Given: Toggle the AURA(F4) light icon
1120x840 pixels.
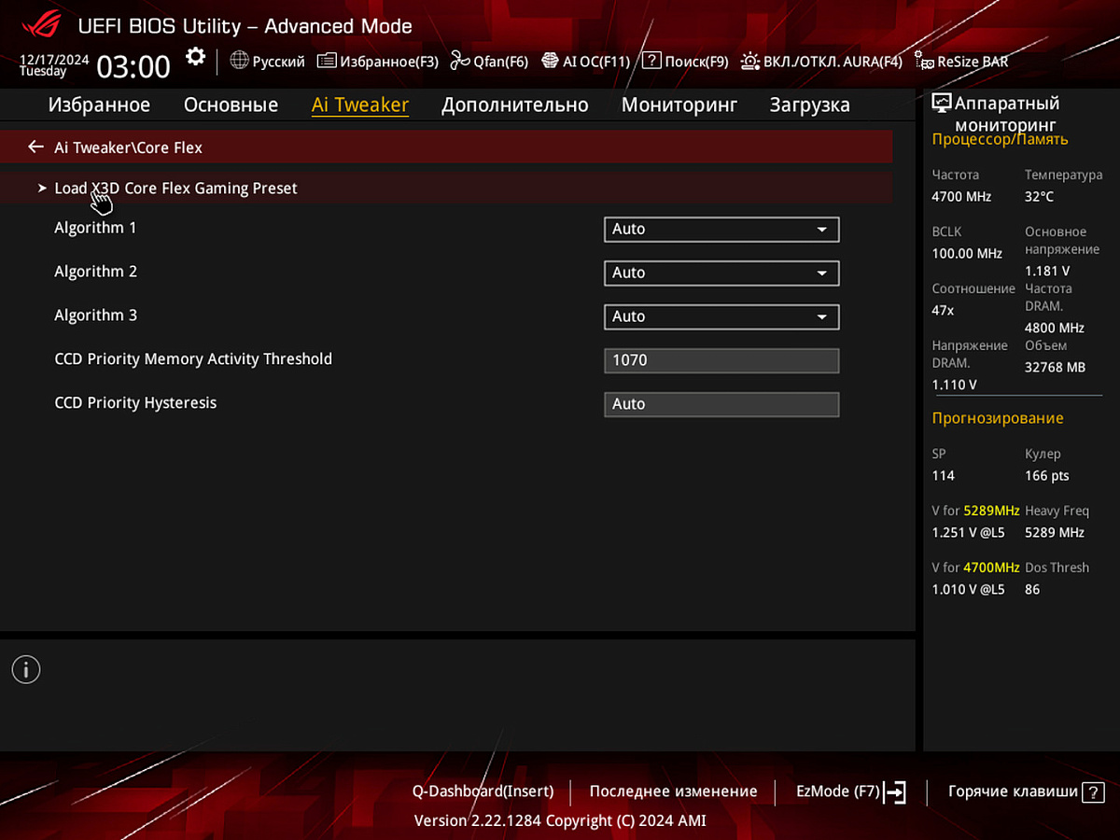Looking at the screenshot, I should click(x=749, y=62).
